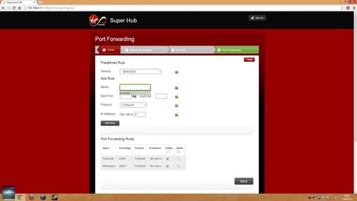
Task: Uncheck Enable for the 25565 rule
Action: (x=167, y=159)
